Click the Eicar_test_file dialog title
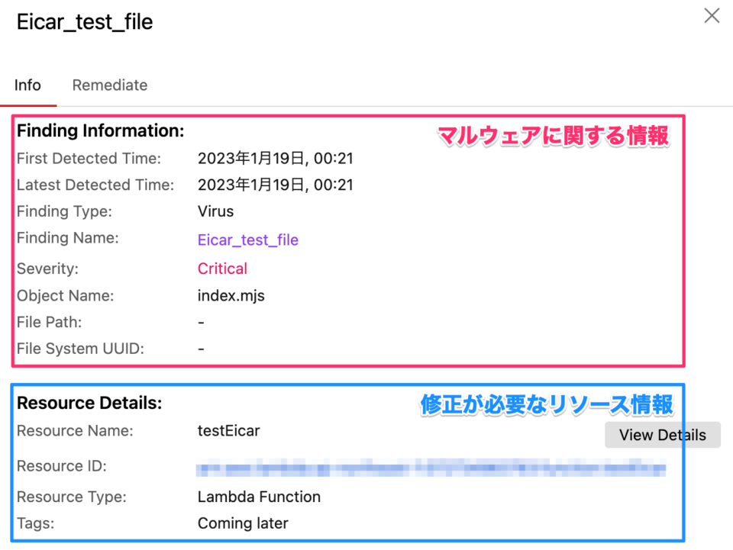This screenshot has height=550, width=733. pos(84,22)
